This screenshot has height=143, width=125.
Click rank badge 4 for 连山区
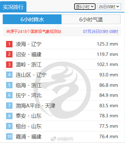pos(9,75)
